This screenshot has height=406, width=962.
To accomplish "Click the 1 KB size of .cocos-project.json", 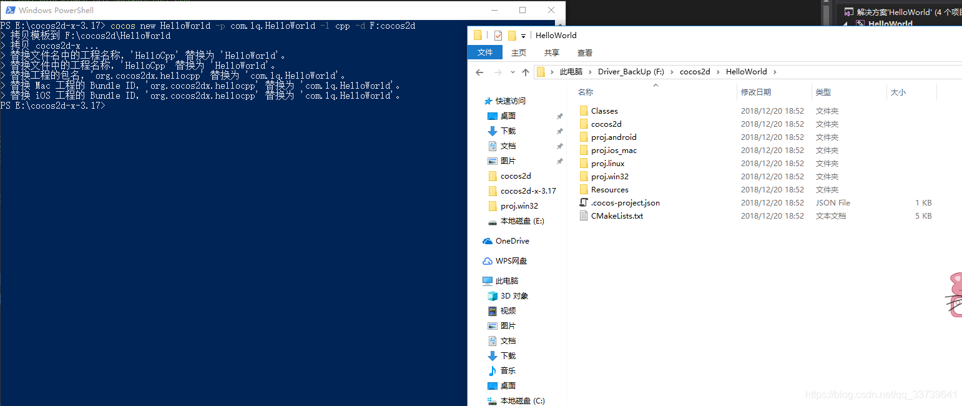I will [x=923, y=202].
